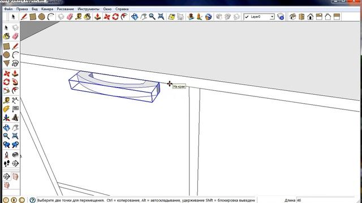This screenshot has height=203, width=362.
Task: Switch to Back view
Action: click(x=328, y=16)
